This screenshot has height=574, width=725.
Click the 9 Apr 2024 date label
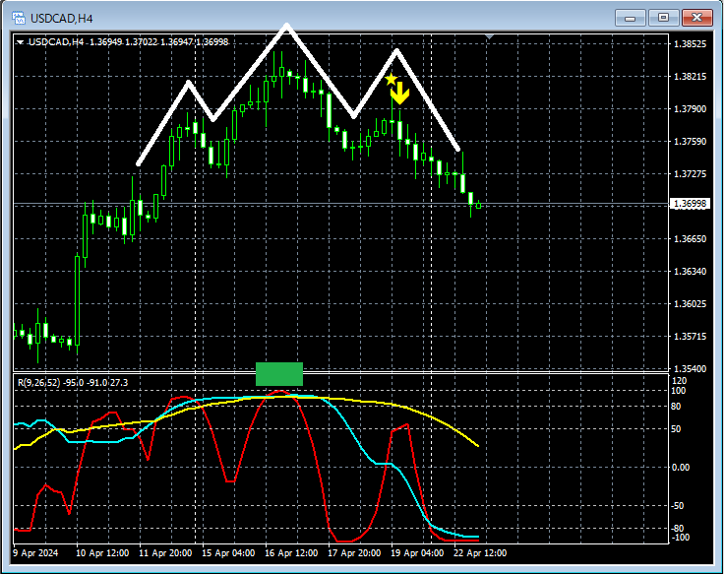point(35,553)
